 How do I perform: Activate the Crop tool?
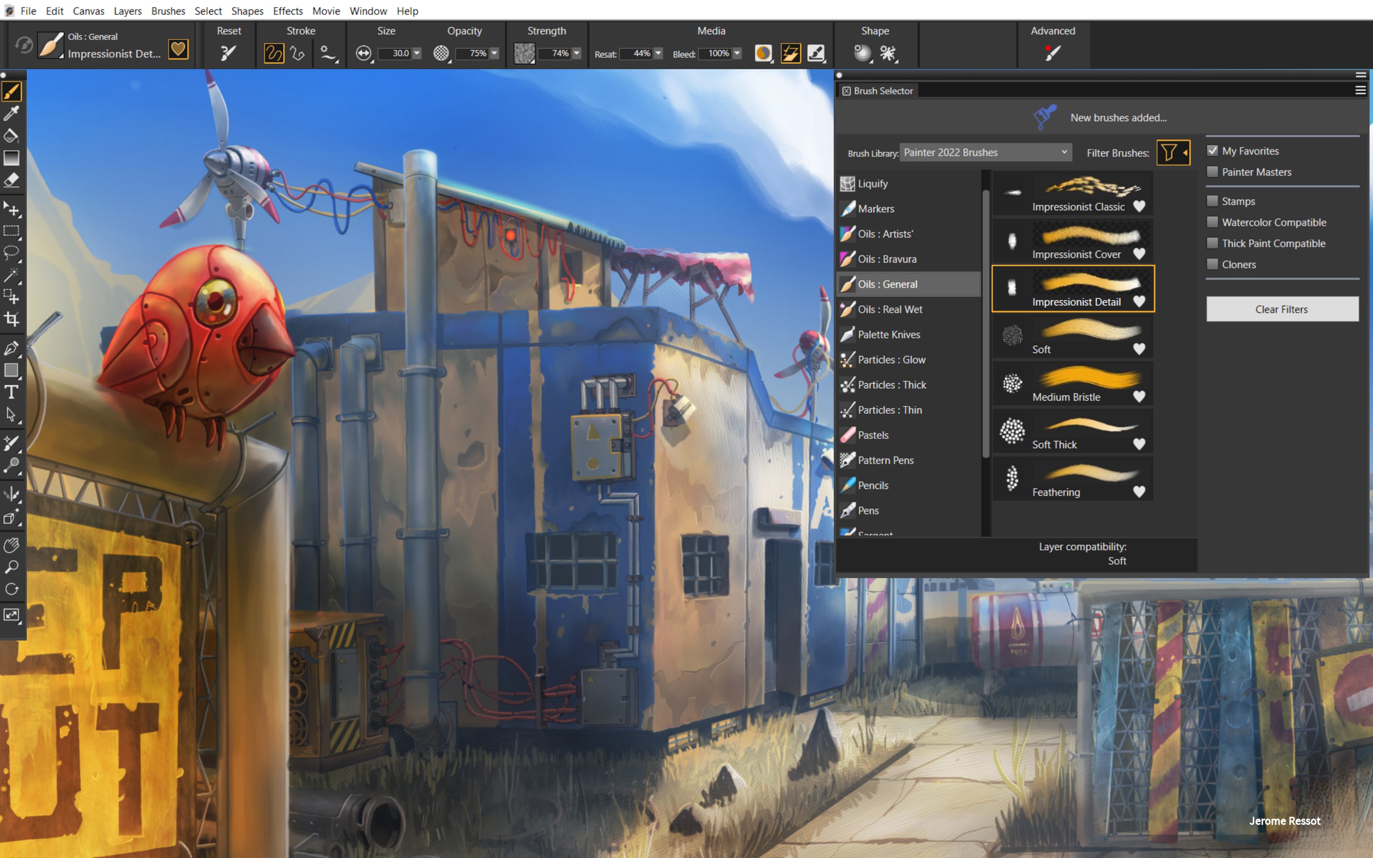pos(12,319)
